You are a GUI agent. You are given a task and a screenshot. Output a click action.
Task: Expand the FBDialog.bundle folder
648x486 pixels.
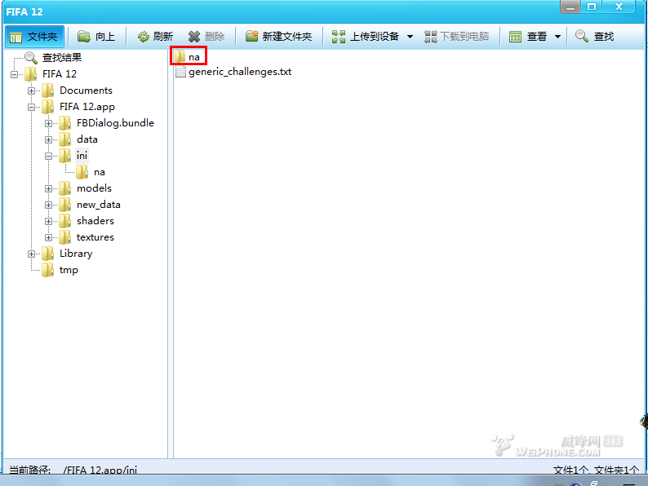point(48,123)
